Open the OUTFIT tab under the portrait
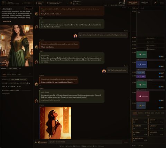Viewport: 166px width, 148px height. pyautogui.click(x=14, y=74)
